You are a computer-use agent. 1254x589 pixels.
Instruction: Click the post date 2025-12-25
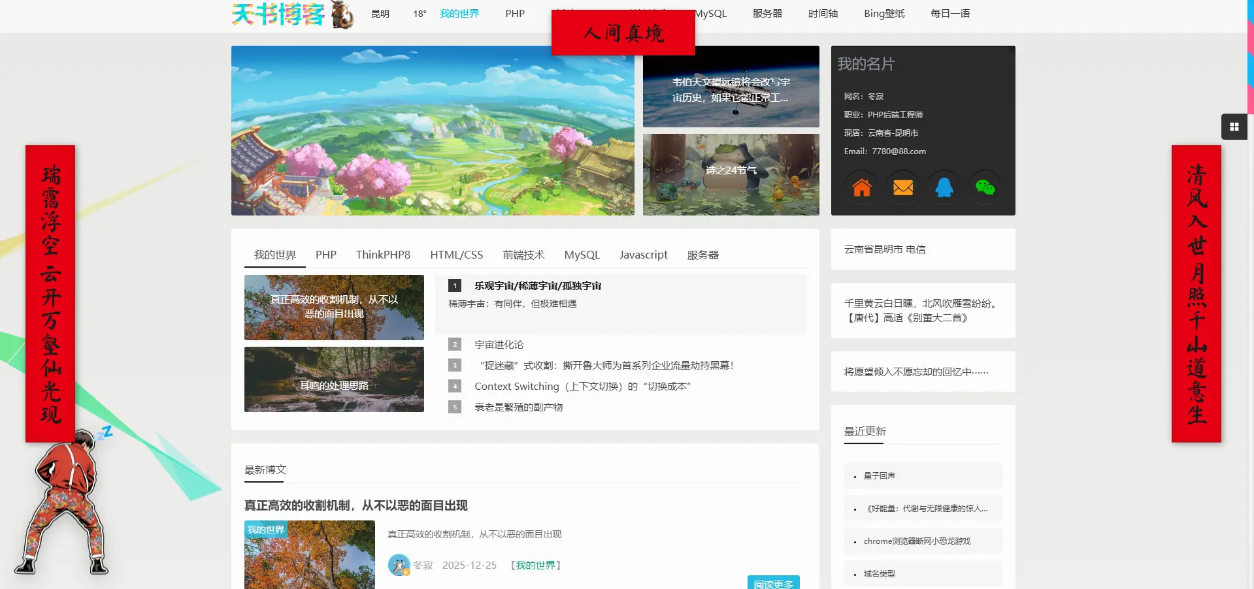click(469, 565)
